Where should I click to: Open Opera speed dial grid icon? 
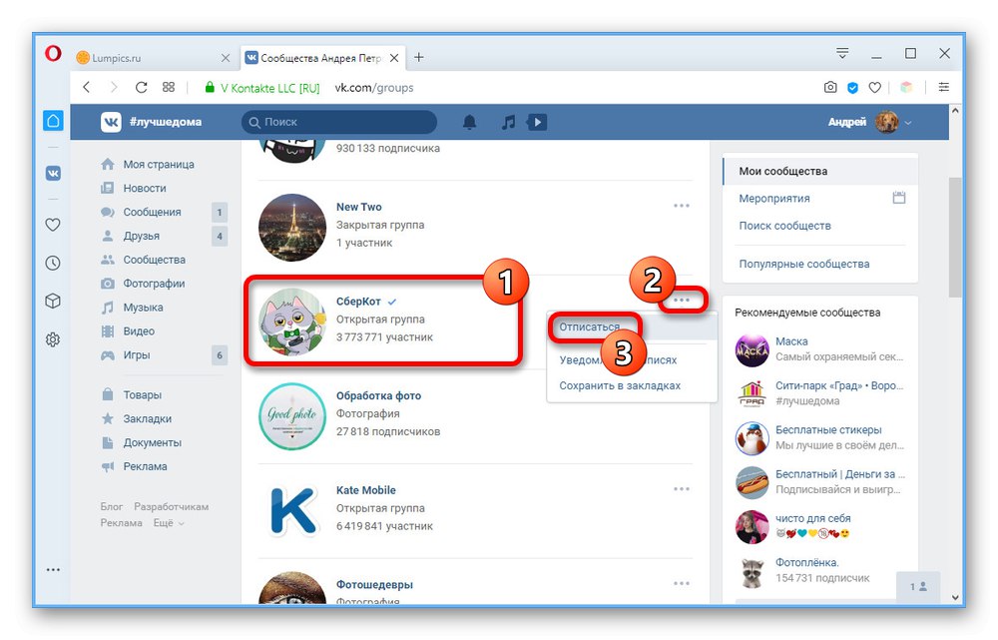click(x=168, y=87)
